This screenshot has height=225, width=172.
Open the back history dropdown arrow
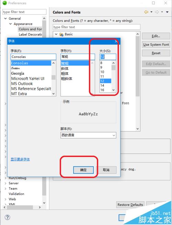pos(151,12)
